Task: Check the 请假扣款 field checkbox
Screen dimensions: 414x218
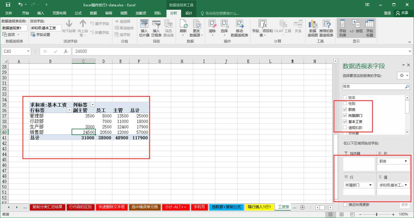Action: pos(345,128)
